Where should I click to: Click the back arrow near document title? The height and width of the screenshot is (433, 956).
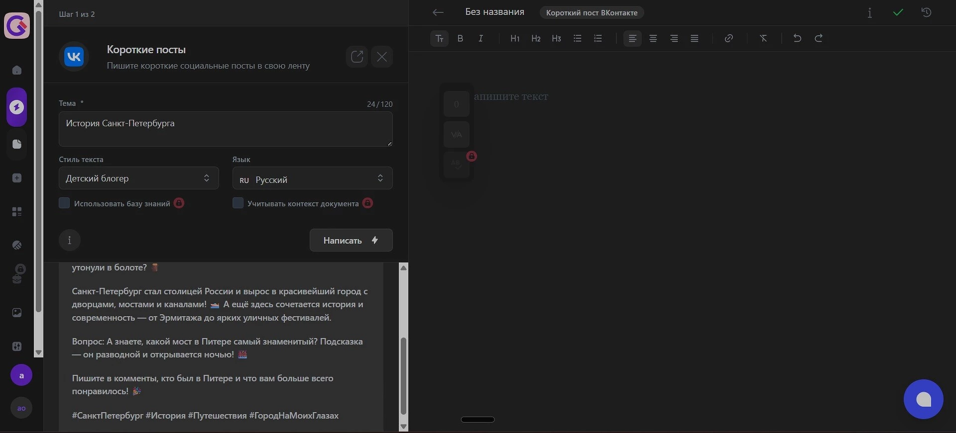[x=438, y=12]
